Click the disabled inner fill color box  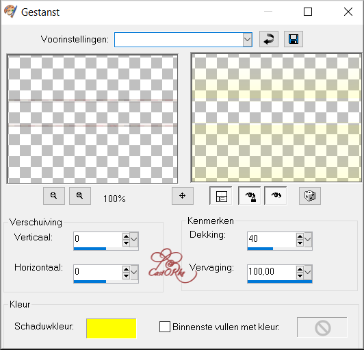click(x=322, y=327)
